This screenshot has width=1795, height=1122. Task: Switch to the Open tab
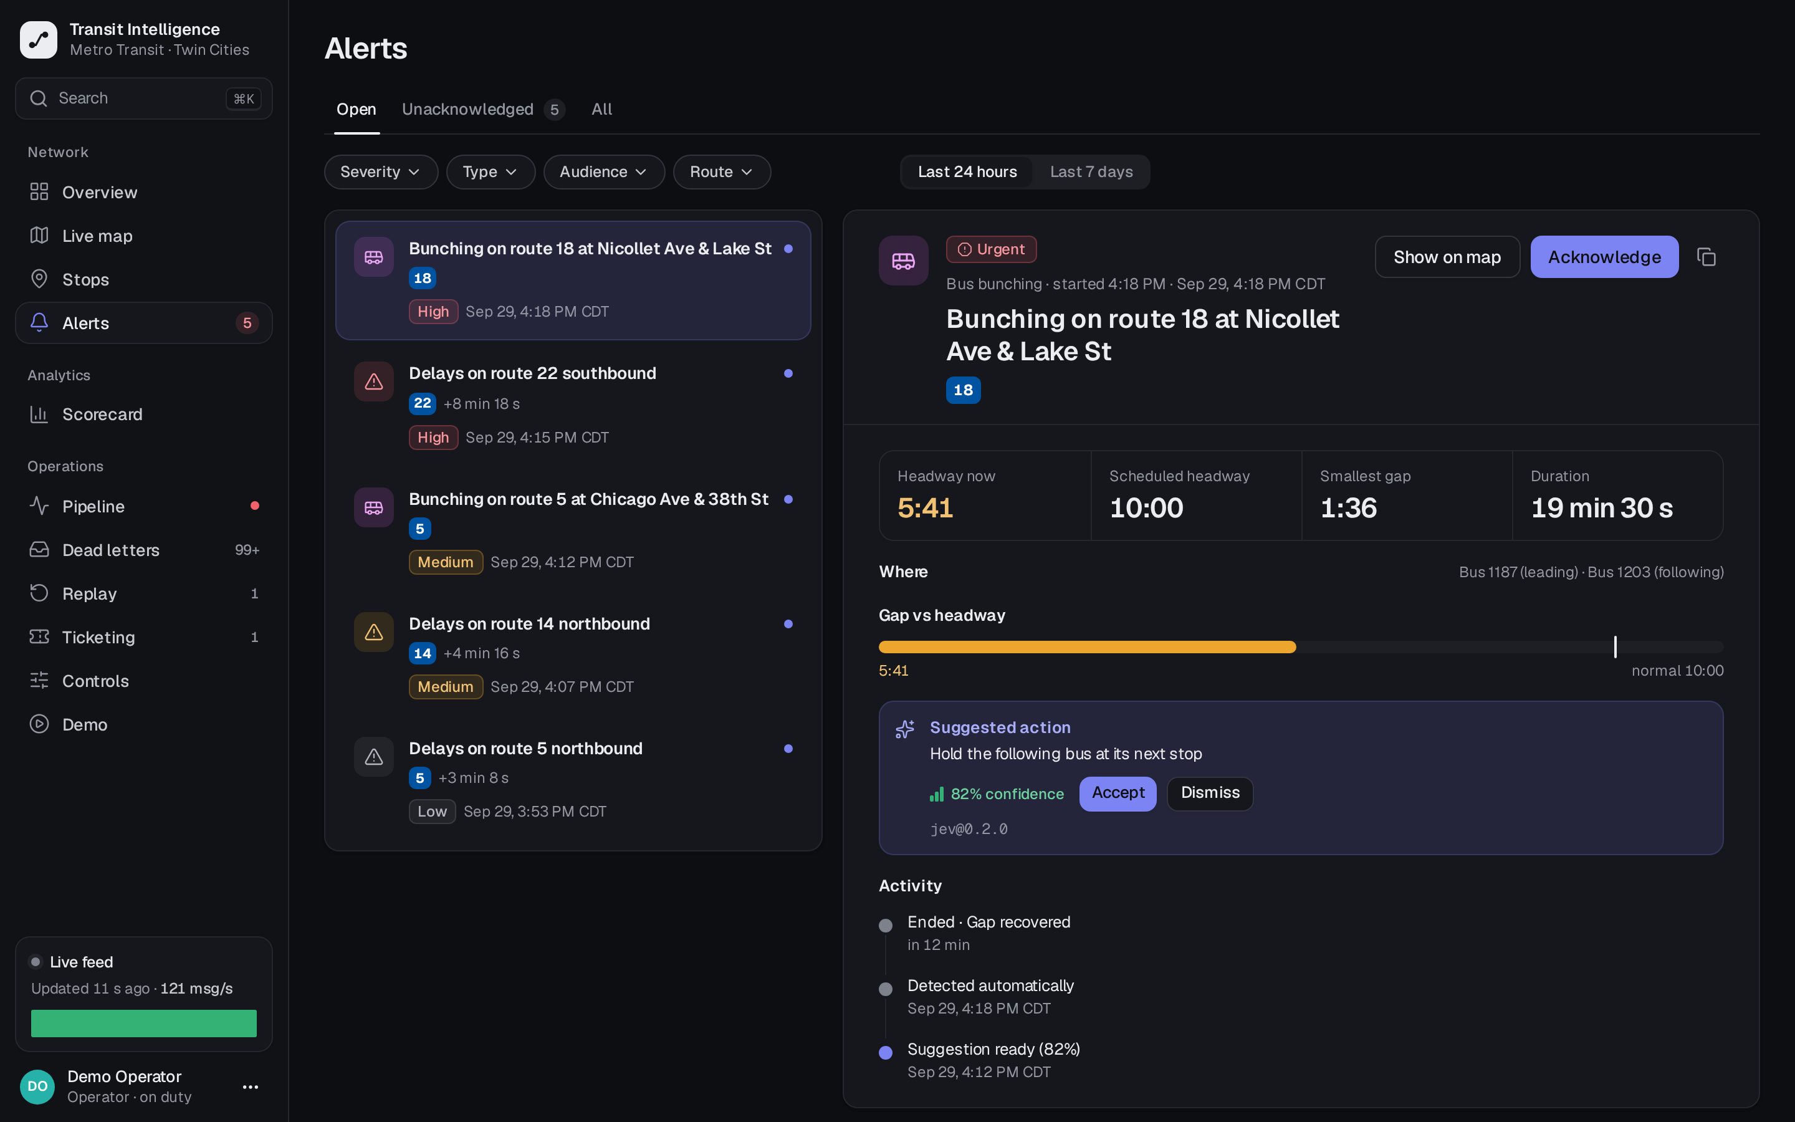pyautogui.click(x=357, y=109)
